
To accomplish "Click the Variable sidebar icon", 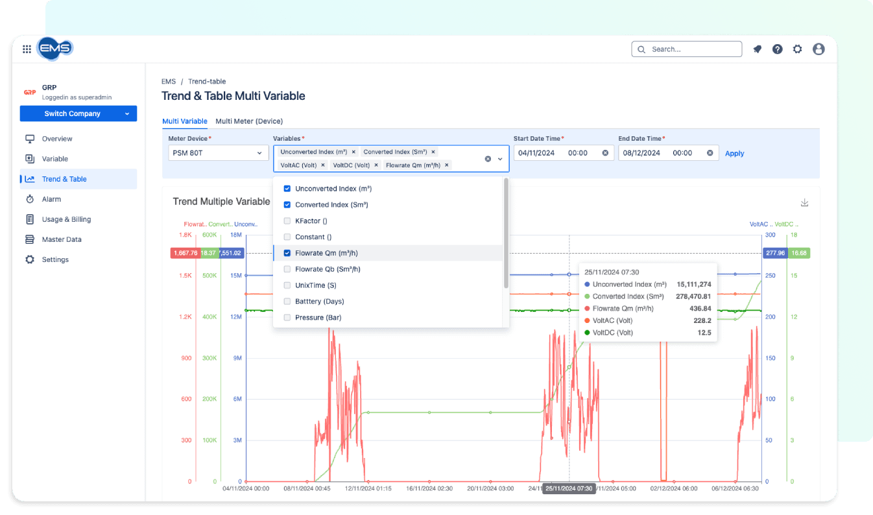I will 30,159.
